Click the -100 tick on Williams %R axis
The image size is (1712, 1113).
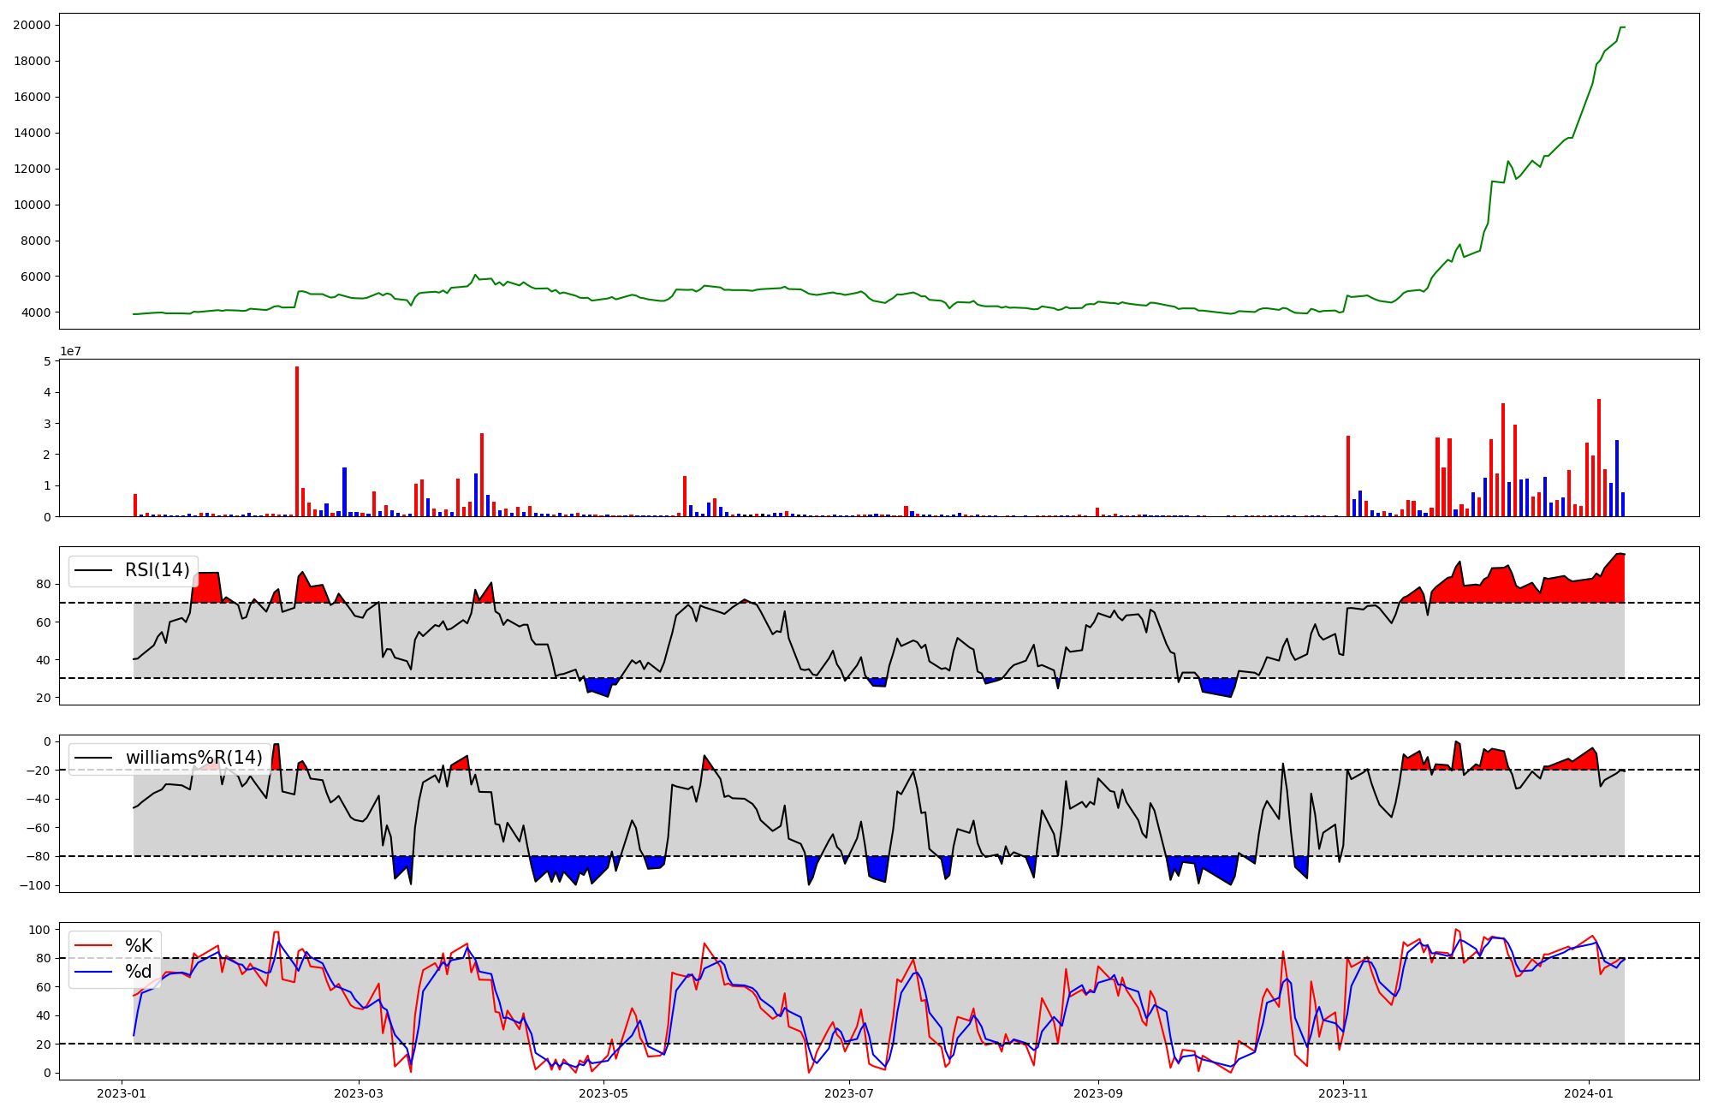coord(34,885)
